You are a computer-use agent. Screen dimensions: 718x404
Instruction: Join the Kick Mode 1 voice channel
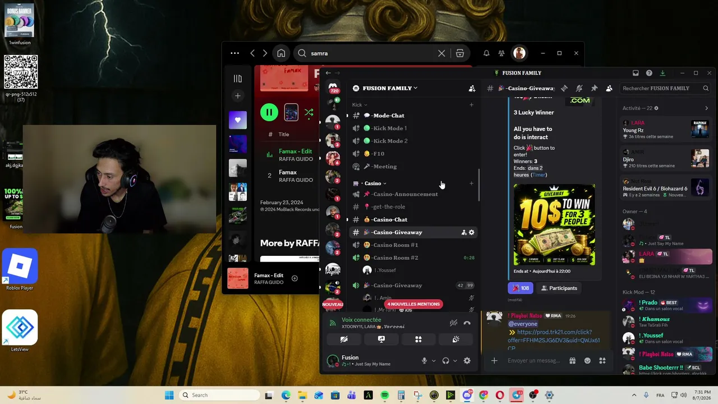(413, 128)
